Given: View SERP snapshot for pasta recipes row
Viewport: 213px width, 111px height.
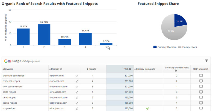Looking at the screenshot, I should point(201,92).
